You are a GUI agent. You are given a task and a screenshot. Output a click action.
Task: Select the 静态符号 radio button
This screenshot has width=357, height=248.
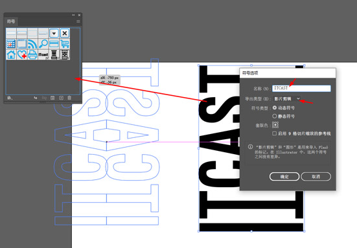coord(275,116)
